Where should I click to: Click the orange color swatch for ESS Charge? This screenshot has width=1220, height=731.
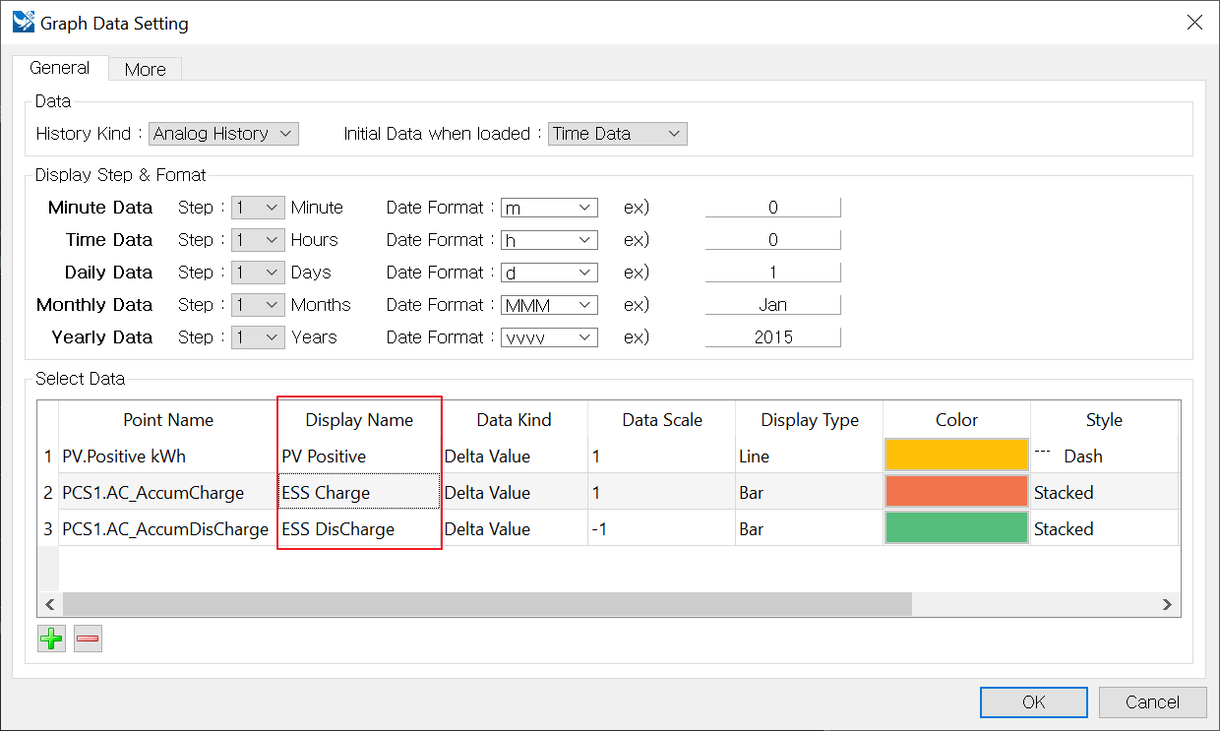956,492
